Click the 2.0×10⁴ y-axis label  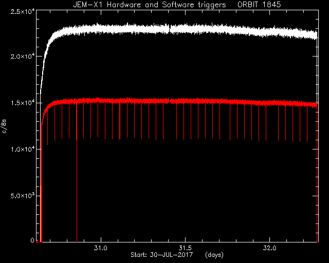(x=23, y=57)
